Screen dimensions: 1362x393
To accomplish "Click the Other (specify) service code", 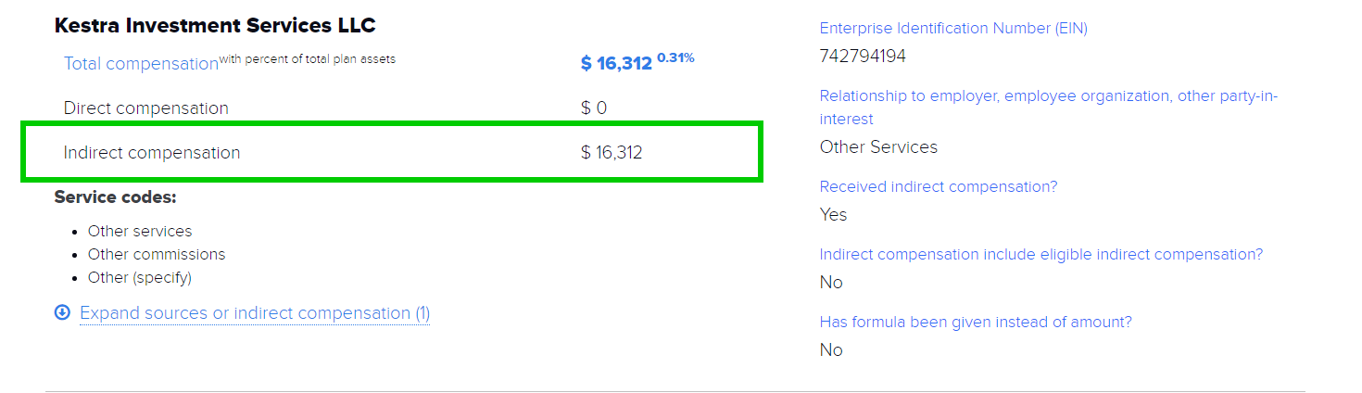I will click(x=140, y=277).
